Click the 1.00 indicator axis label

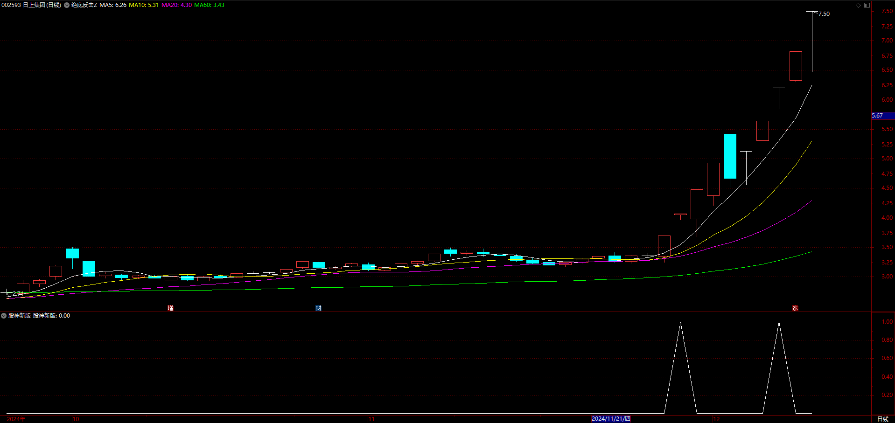[x=887, y=322]
